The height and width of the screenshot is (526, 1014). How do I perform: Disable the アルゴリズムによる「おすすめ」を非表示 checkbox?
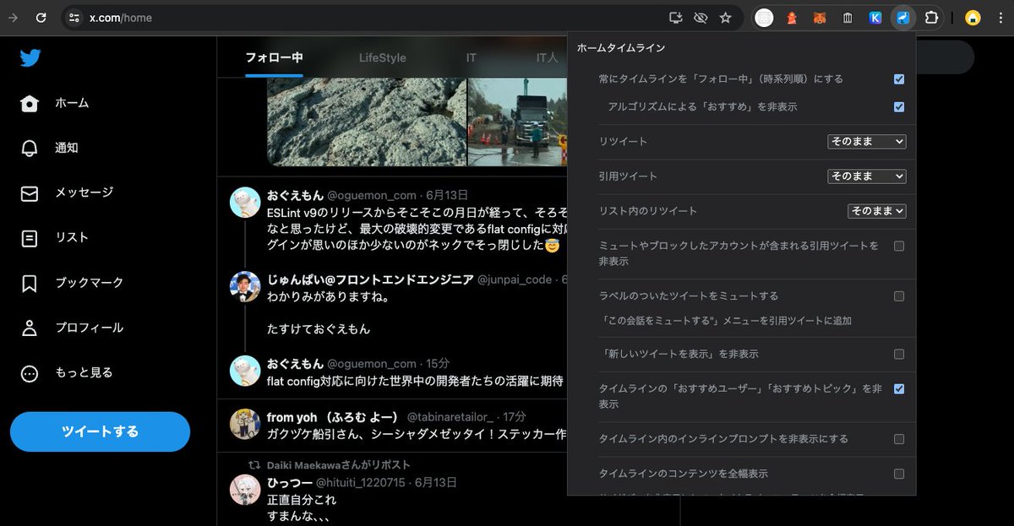[898, 107]
